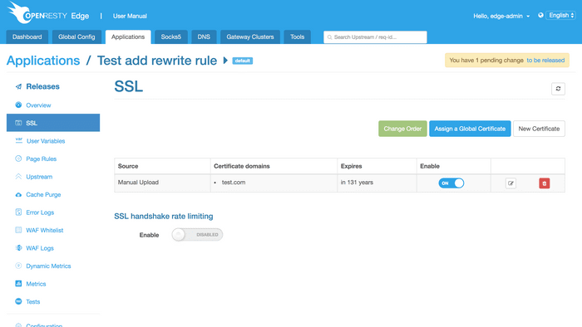Open the Gateway Clusters tab

point(250,37)
